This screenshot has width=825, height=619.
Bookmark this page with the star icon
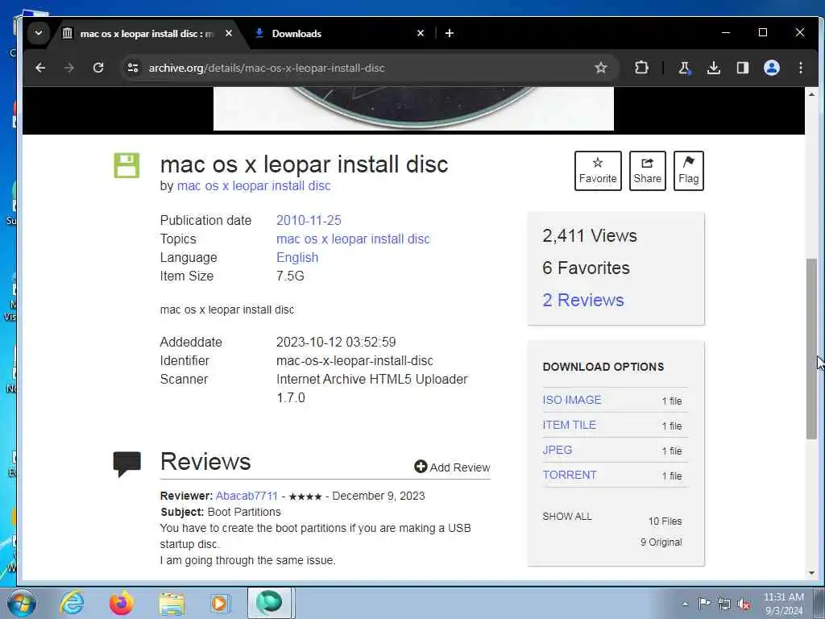601,68
